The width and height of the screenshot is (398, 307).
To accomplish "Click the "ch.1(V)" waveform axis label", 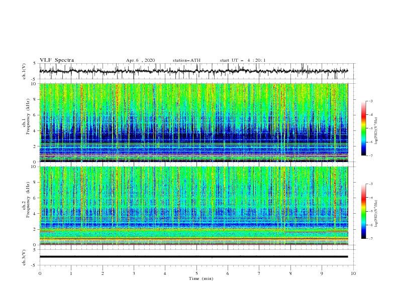I will 24,71.
